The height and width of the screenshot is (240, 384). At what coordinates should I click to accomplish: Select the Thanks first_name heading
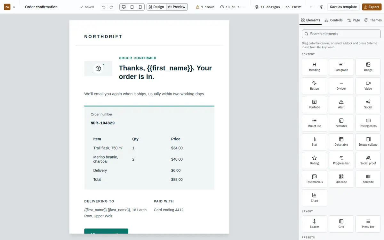click(x=165, y=72)
